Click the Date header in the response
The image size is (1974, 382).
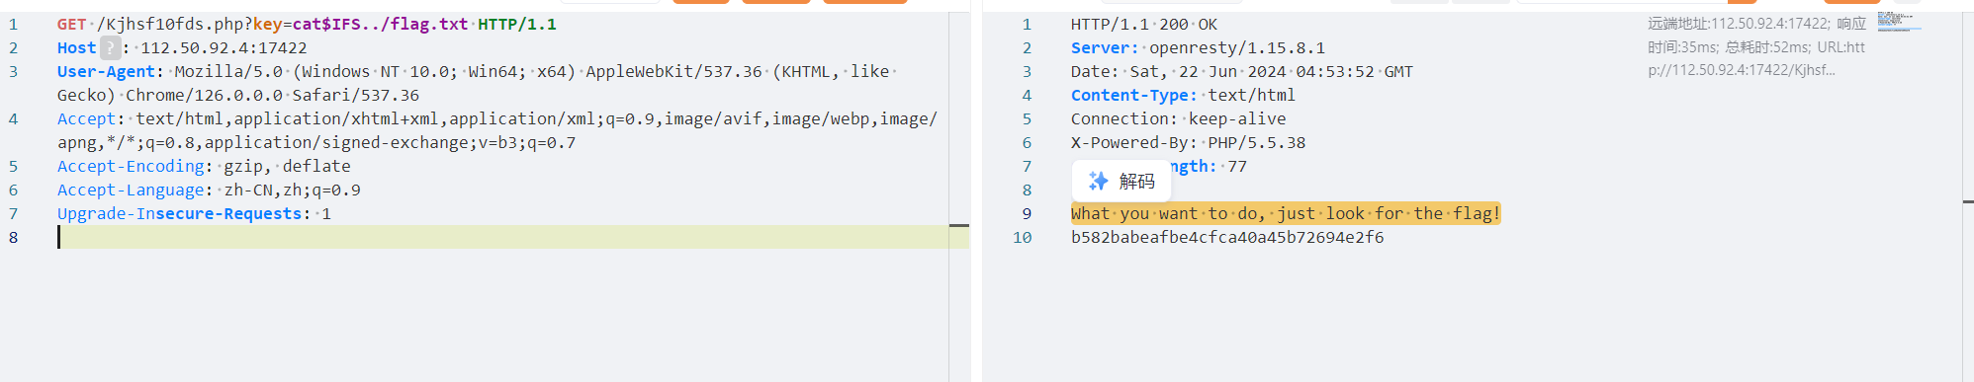[1242, 71]
